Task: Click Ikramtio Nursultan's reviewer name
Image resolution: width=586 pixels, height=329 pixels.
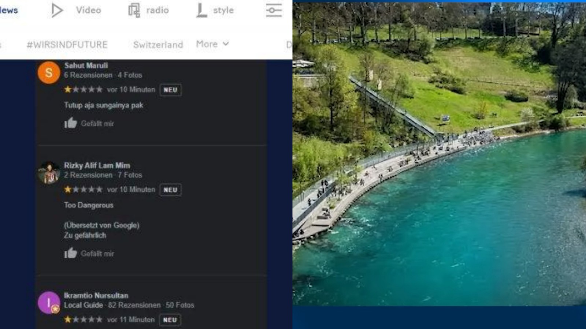Action: pyautogui.click(x=96, y=295)
